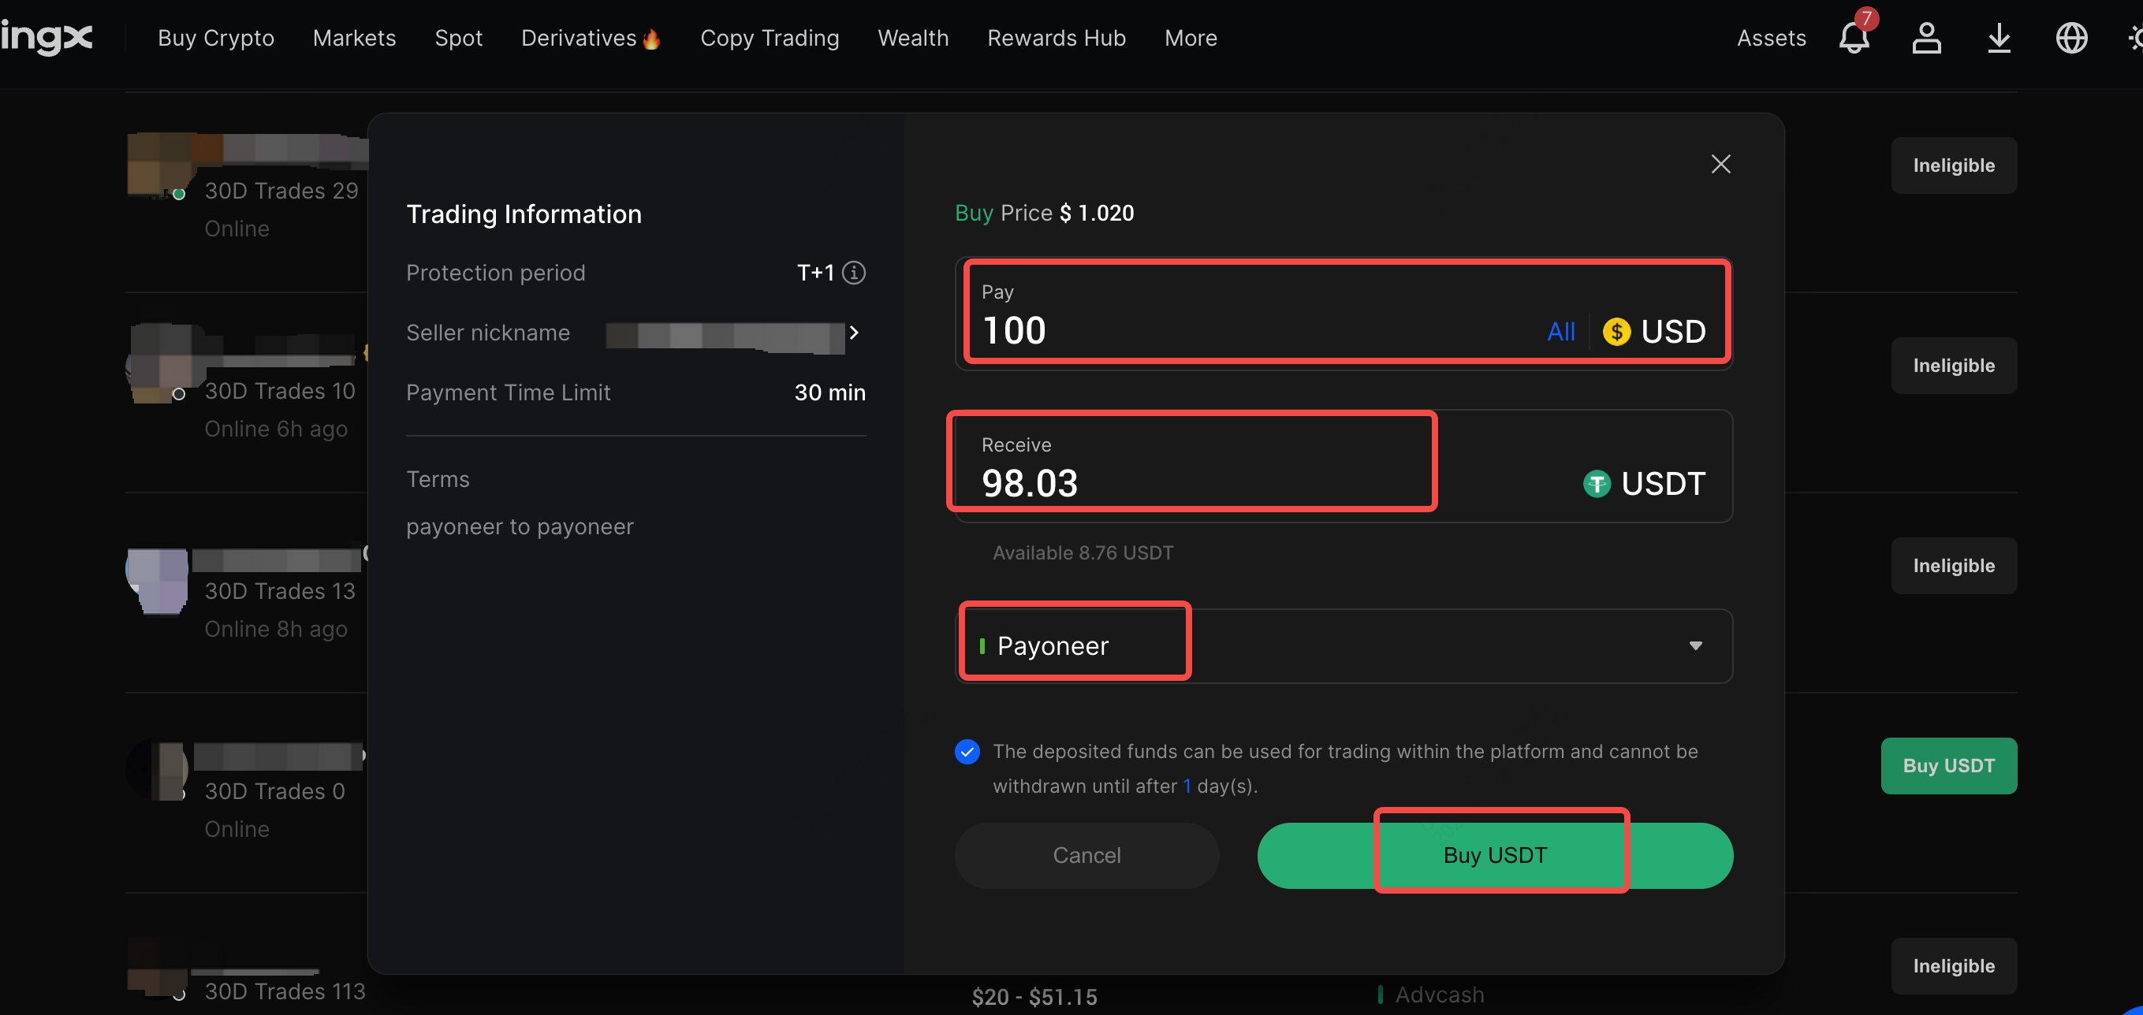Toggle the deposited funds agreement checkbox
This screenshot has height=1015, width=2143.
[x=967, y=752]
